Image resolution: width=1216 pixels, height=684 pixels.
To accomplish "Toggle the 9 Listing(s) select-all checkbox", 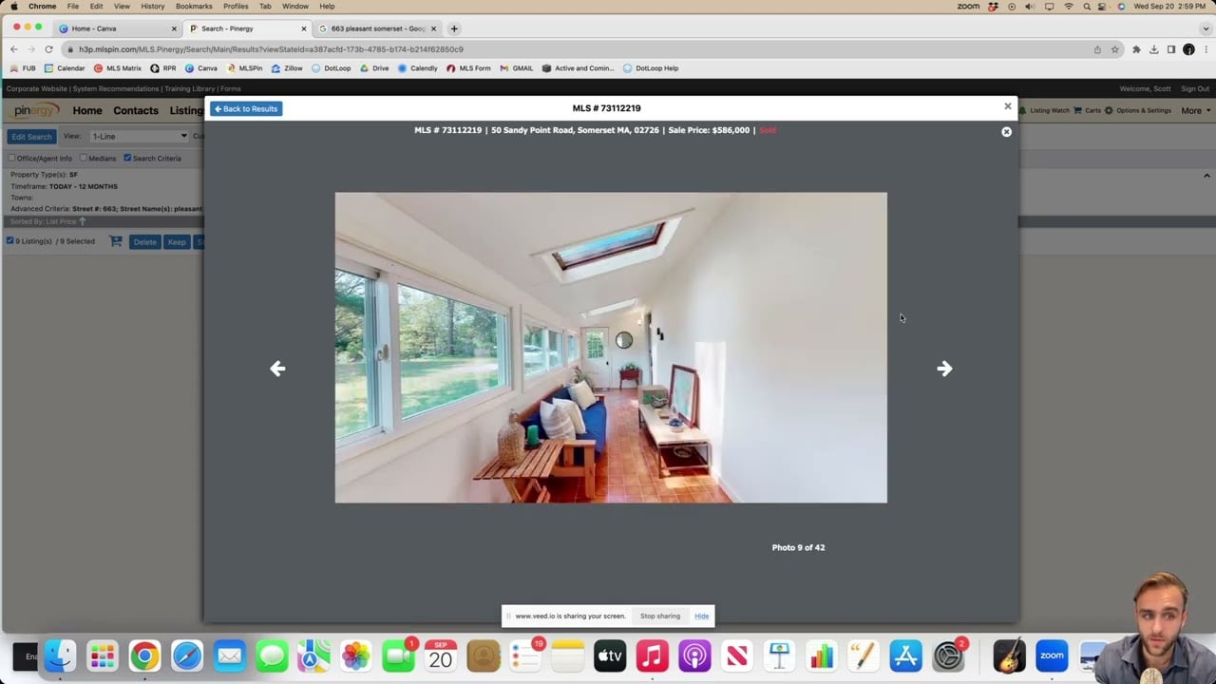I will 9,241.
